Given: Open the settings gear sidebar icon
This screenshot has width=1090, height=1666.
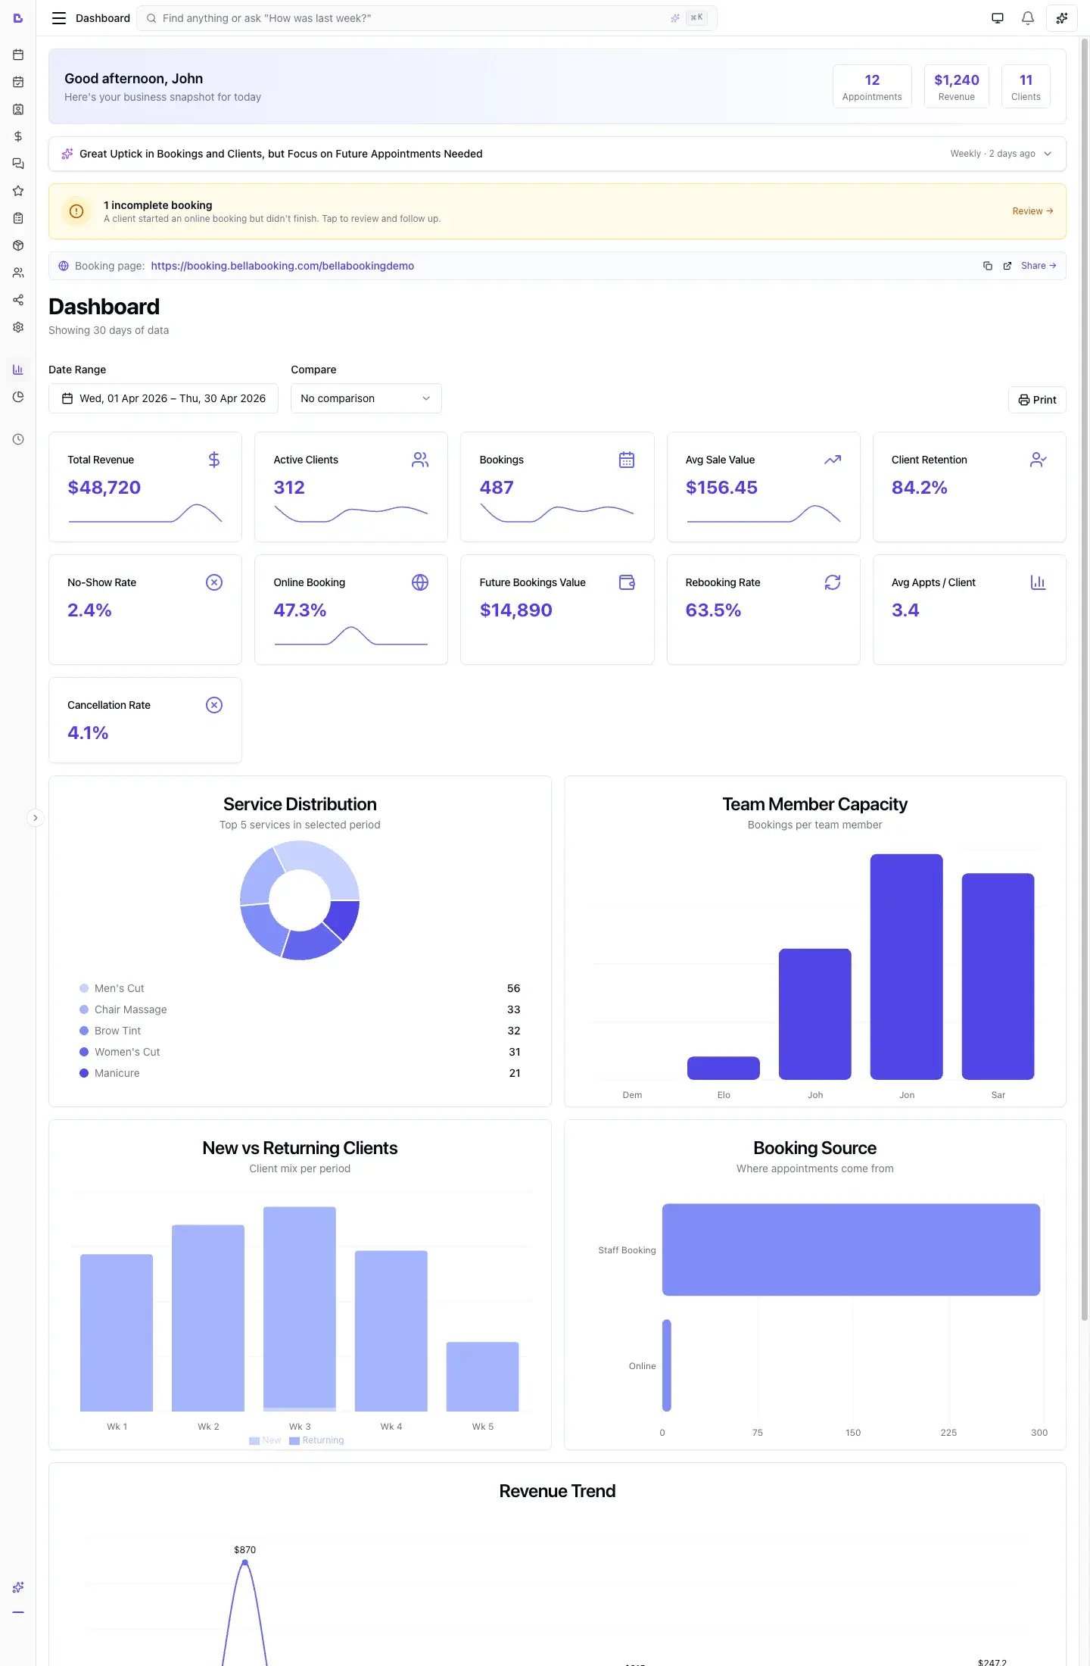Looking at the screenshot, I should pyautogui.click(x=18, y=327).
